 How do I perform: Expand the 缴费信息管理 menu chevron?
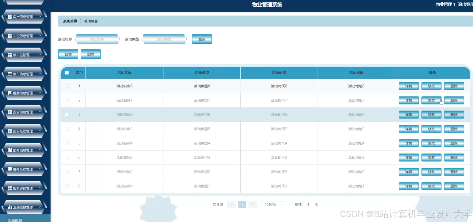click(40, 93)
